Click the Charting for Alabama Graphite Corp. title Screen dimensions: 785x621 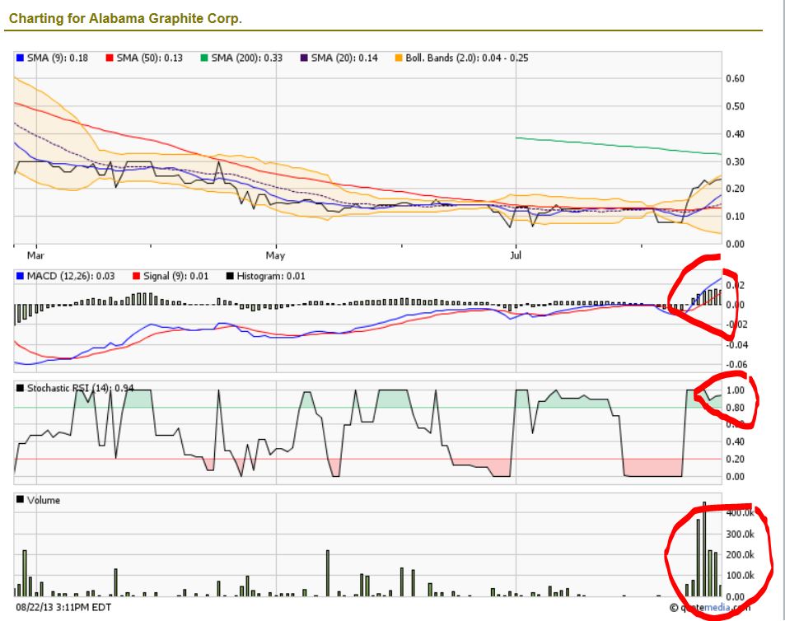125,18
